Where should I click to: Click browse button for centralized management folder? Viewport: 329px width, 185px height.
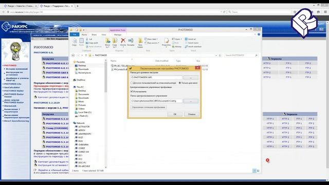pyautogui.click(x=191, y=101)
